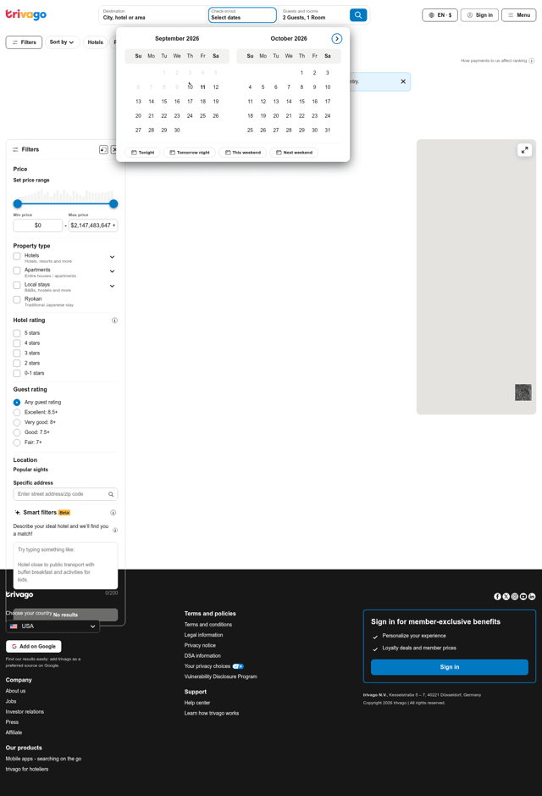Check the 3 stars rating box
The width and height of the screenshot is (542, 796).
pos(17,353)
